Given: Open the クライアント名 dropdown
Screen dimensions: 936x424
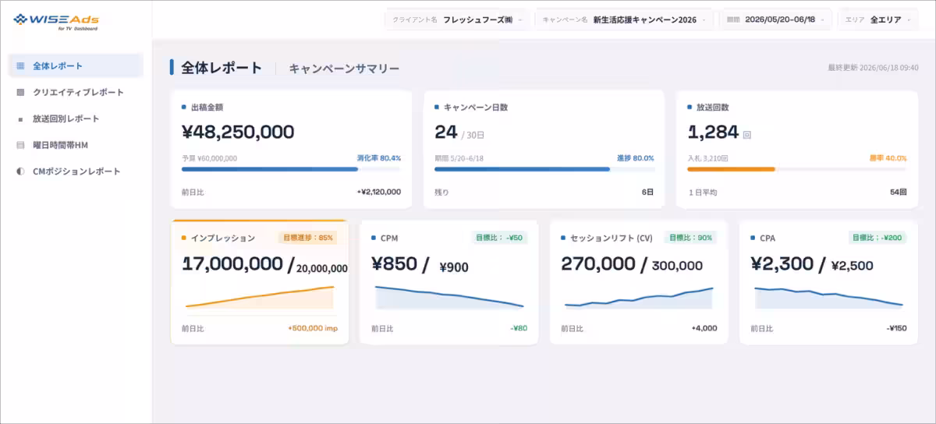Looking at the screenshot, I should point(458,19).
